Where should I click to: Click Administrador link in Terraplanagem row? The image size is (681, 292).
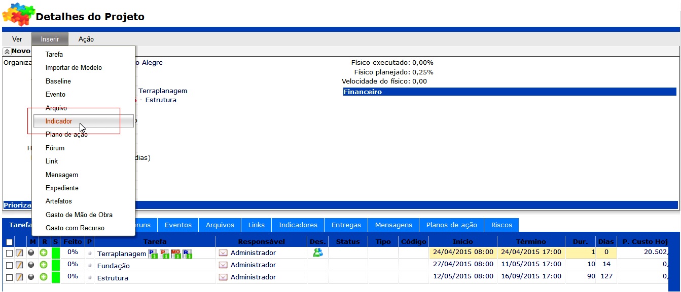click(x=253, y=253)
